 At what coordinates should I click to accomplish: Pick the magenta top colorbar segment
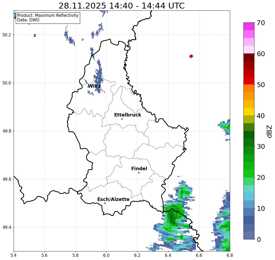click(249, 26)
